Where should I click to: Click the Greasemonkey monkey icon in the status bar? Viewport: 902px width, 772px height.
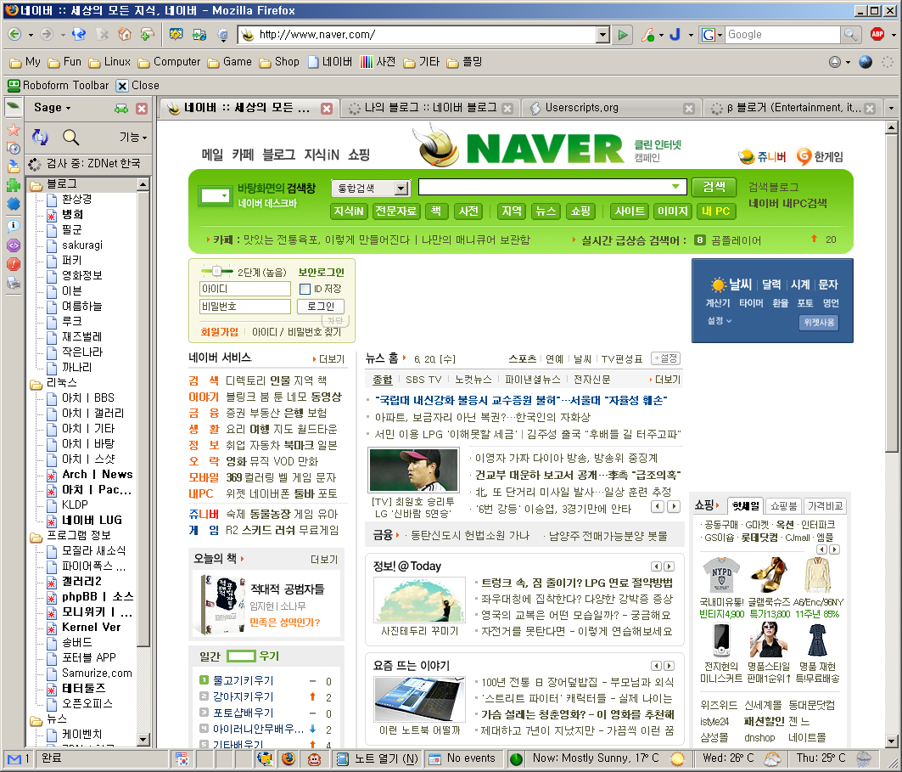pyautogui.click(x=314, y=758)
